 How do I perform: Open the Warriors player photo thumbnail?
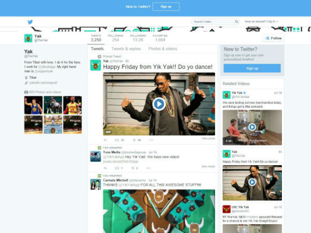coord(33,105)
